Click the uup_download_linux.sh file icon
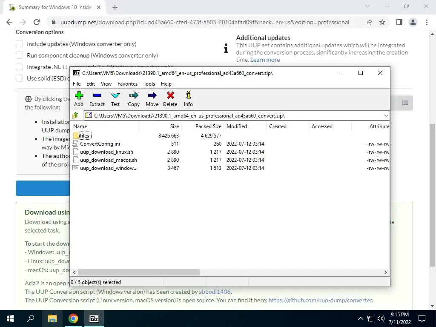This screenshot has width=436, height=327. point(75,152)
